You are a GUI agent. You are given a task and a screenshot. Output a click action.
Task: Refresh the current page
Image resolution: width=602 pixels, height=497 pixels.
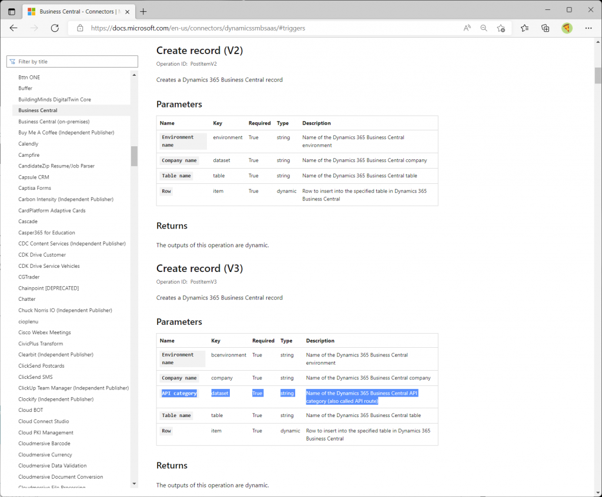(x=55, y=28)
